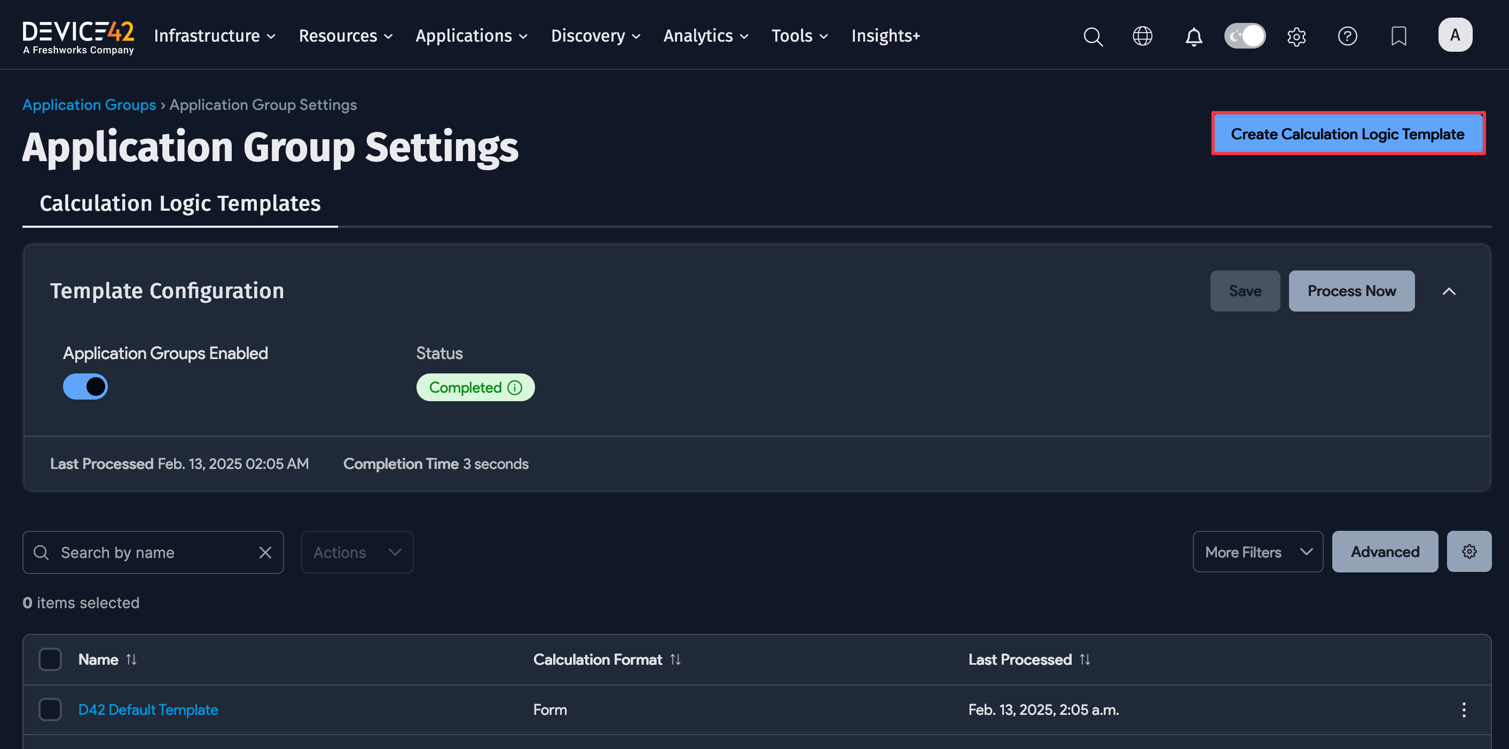Click the Create Calculation Logic Template button
Image resolution: width=1509 pixels, height=749 pixels.
[1347, 133]
